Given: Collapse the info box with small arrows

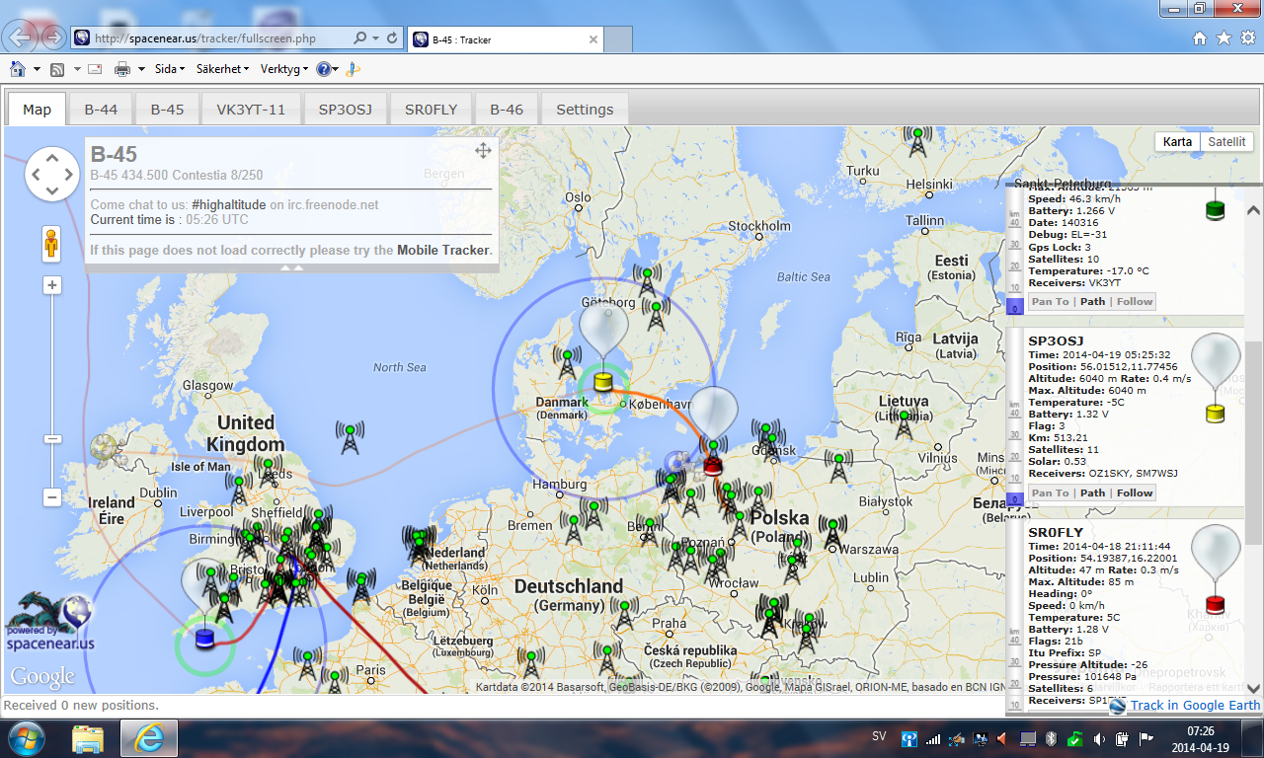Looking at the screenshot, I should pyautogui.click(x=291, y=267).
